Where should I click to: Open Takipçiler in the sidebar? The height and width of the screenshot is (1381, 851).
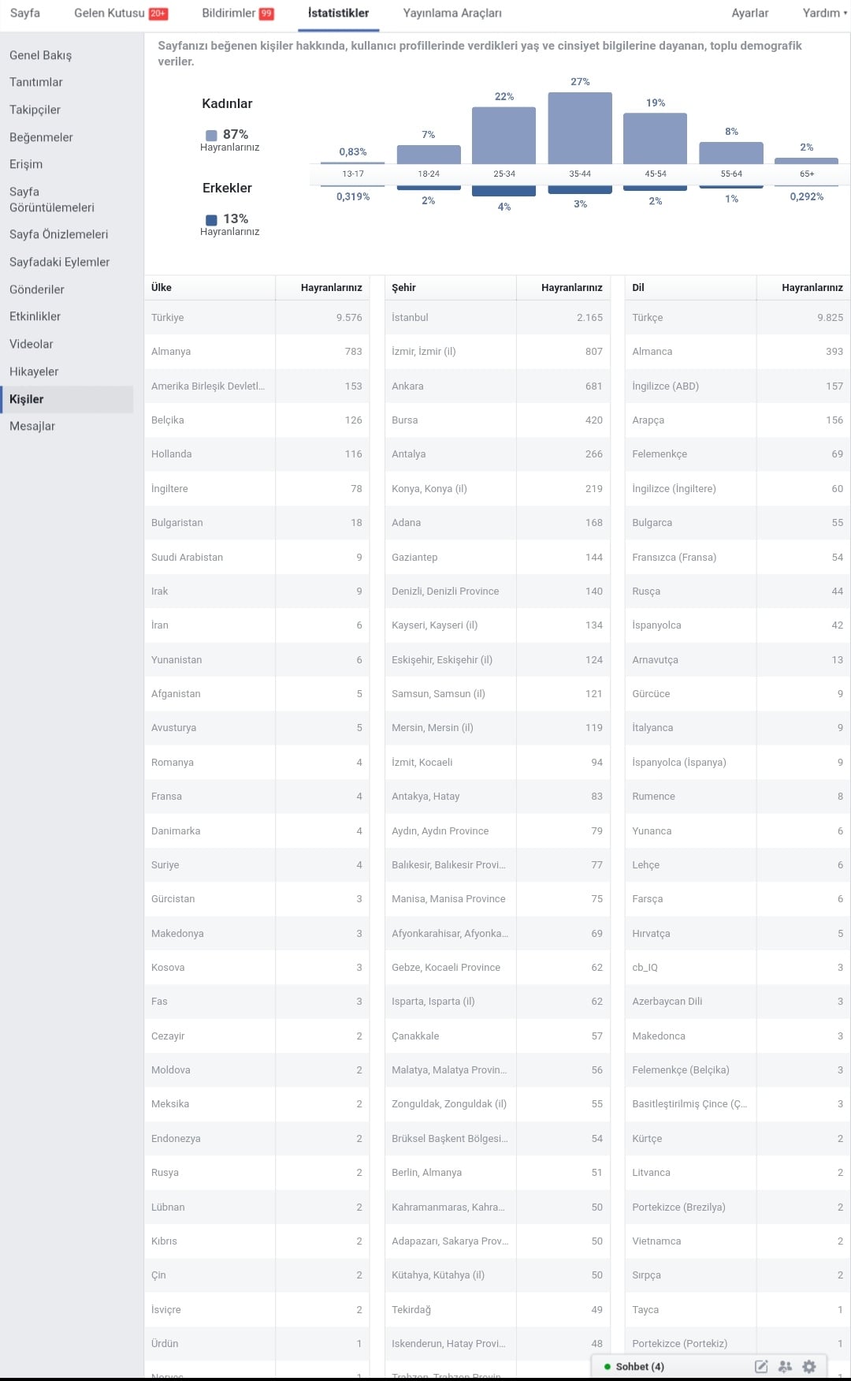[x=35, y=110]
